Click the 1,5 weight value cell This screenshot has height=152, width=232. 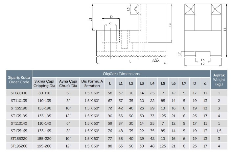point(219,131)
